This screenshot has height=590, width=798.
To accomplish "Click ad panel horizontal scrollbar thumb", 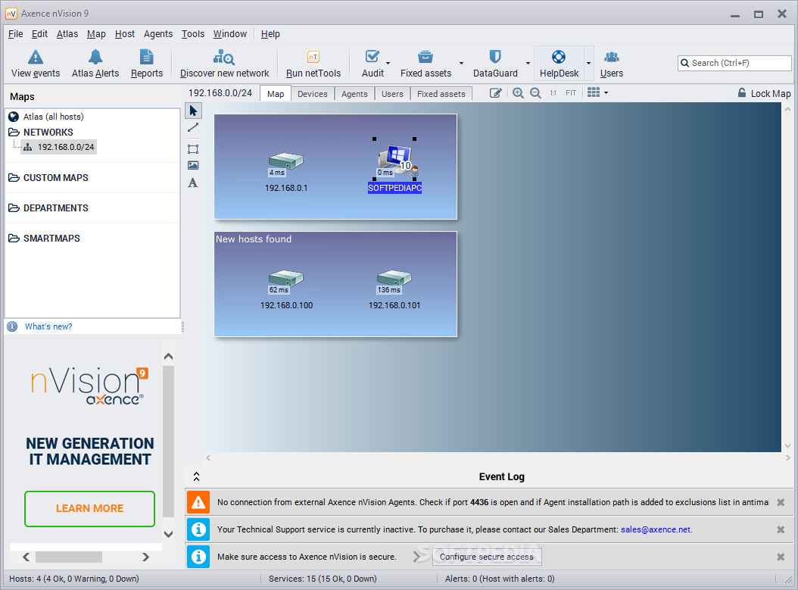I will (69, 557).
